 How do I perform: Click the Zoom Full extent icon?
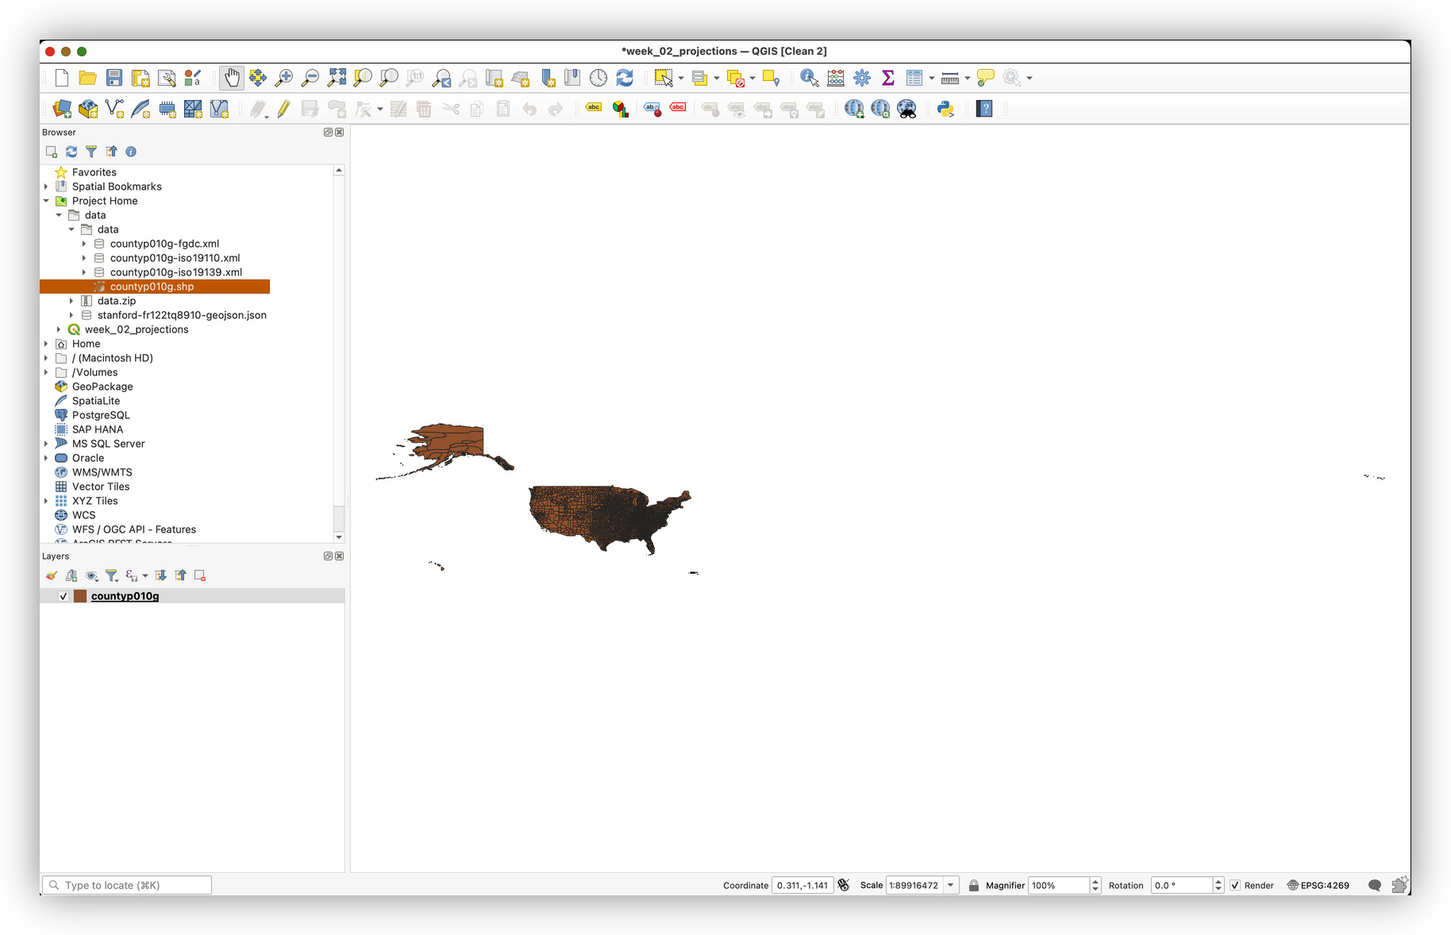point(337,78)
